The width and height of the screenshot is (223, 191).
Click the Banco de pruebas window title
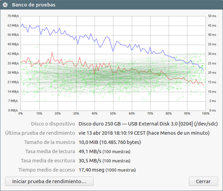point(33,5)
